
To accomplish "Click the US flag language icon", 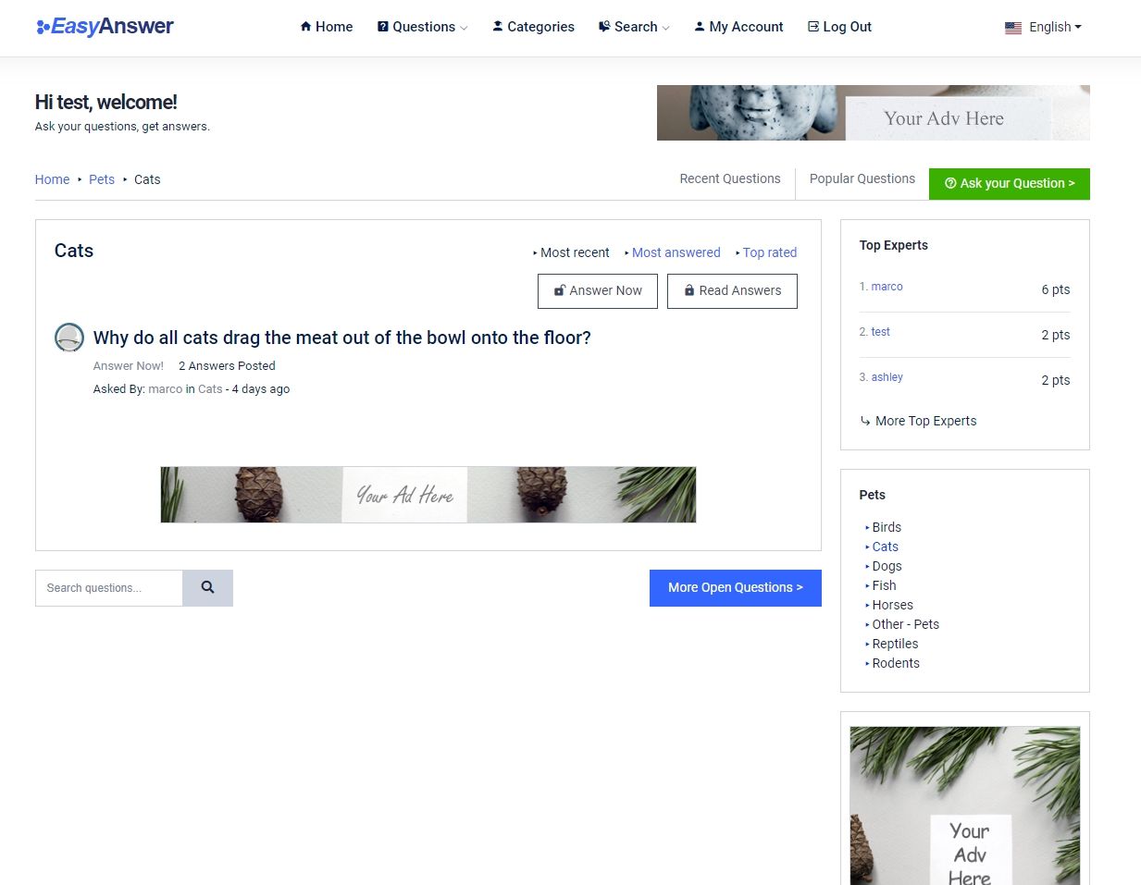I will click(1013, 28).
